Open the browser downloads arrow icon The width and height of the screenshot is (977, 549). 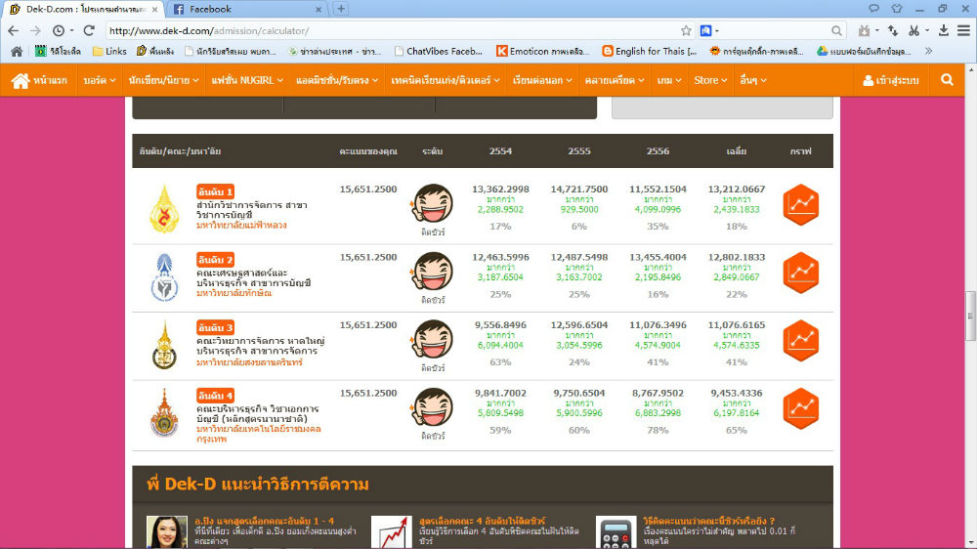point(942,31)
